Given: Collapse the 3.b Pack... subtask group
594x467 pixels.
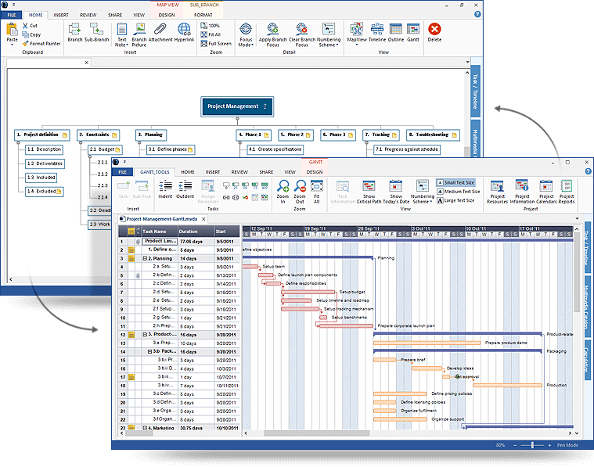Looking at the screenshot, I should tap(149, 351).
